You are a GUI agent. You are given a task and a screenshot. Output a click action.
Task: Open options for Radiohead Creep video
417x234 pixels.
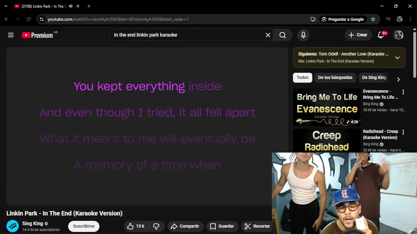click(x=403, y=132)
